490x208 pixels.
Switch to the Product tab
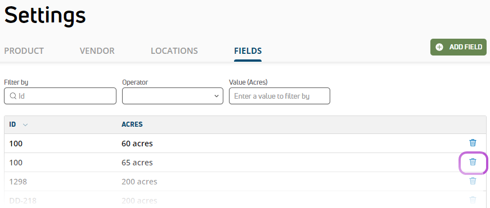[24, 51]
